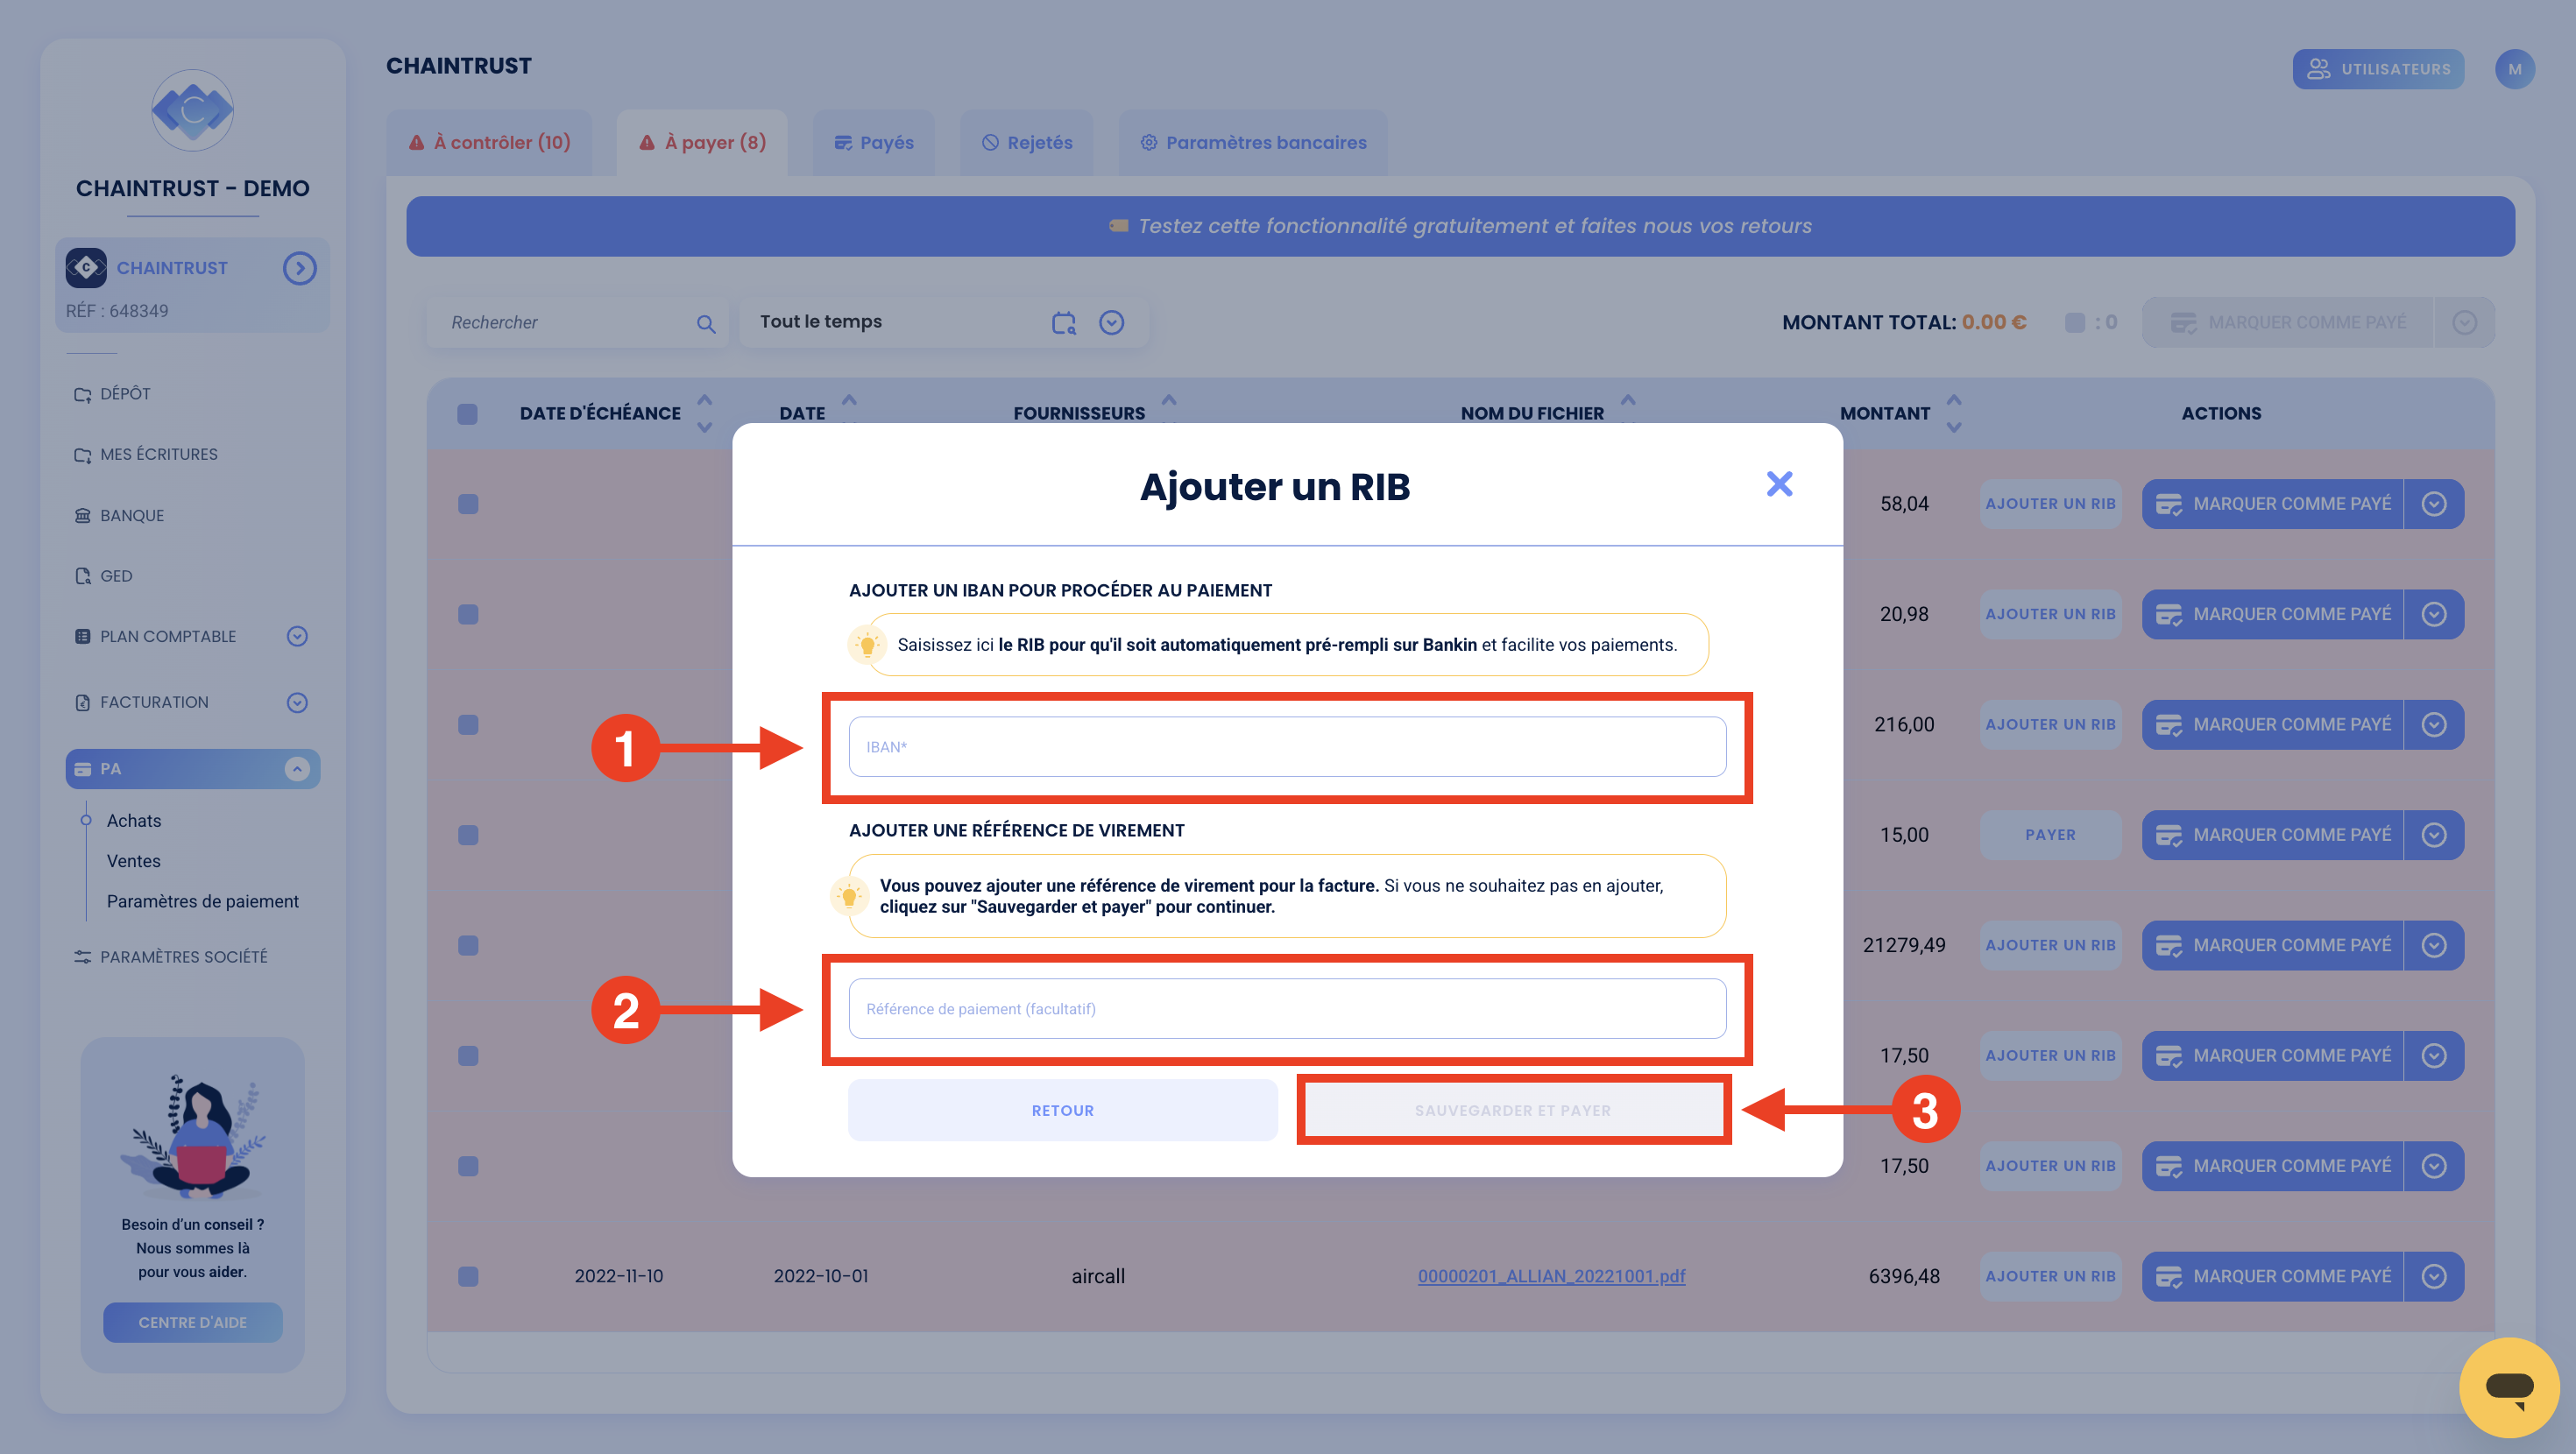Click the free feature test banner
The image size is (2576, 1454).
1460,226
